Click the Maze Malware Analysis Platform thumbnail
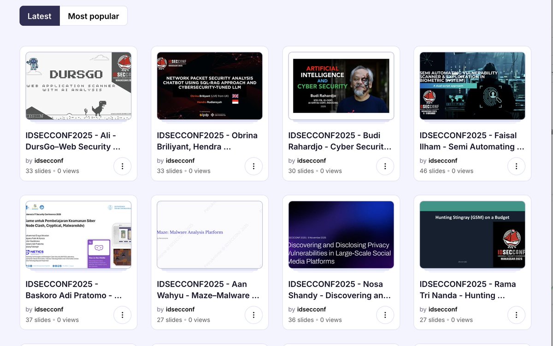Screen dimensions: 553x346 point(209,235)
